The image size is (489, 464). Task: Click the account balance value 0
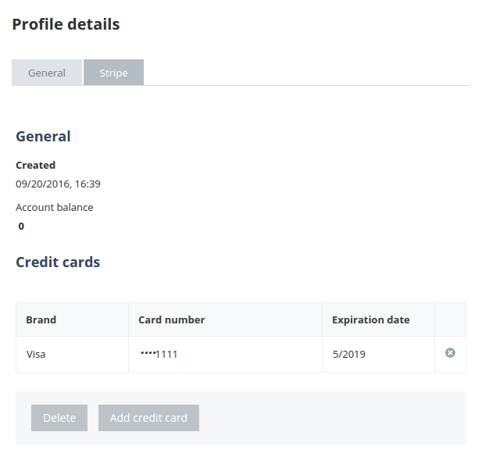pyautogui.click(x=21, y=227)
